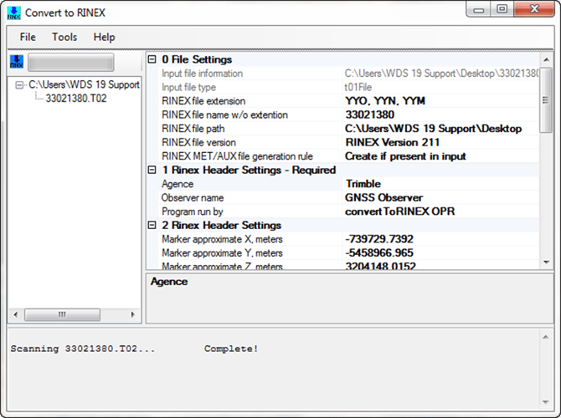Maximize the Convert to RINEX window
The height and width of the screenshot is (418, 561).
[x=502, y=9]
